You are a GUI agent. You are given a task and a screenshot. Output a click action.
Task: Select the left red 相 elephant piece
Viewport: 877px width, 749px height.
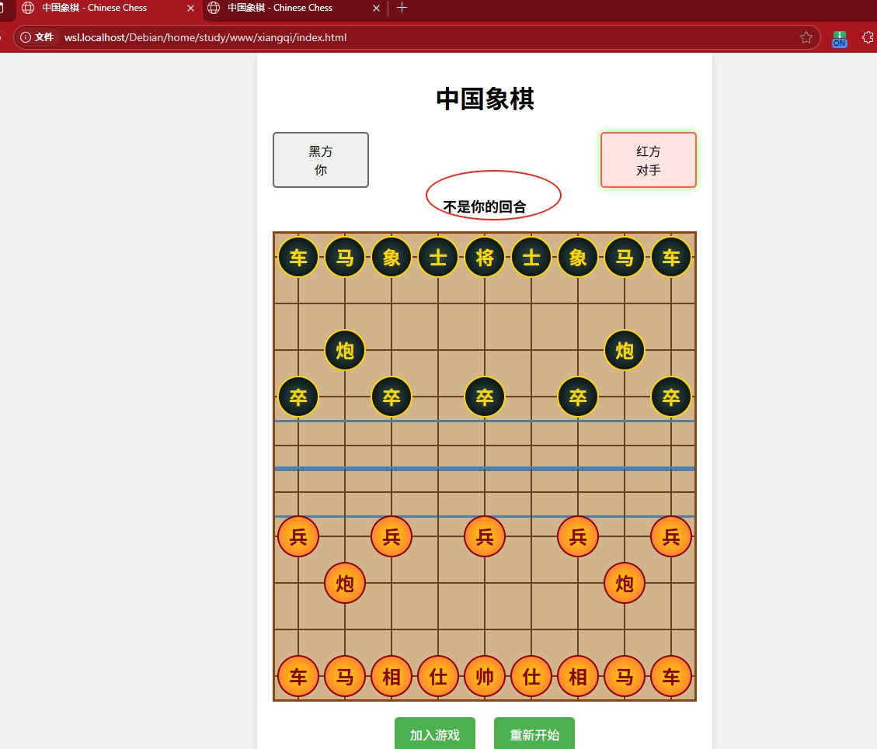(392, 676)
